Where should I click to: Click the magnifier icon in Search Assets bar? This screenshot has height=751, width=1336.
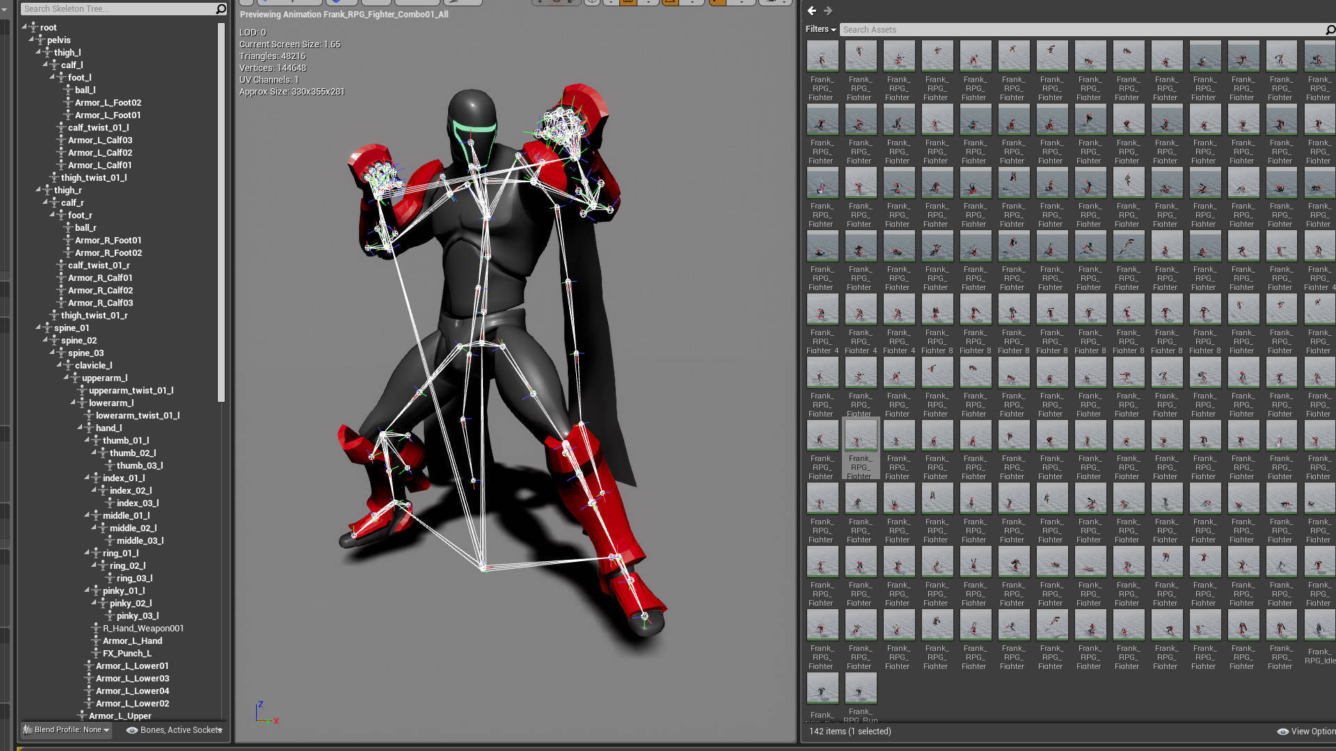point(1330,30)
